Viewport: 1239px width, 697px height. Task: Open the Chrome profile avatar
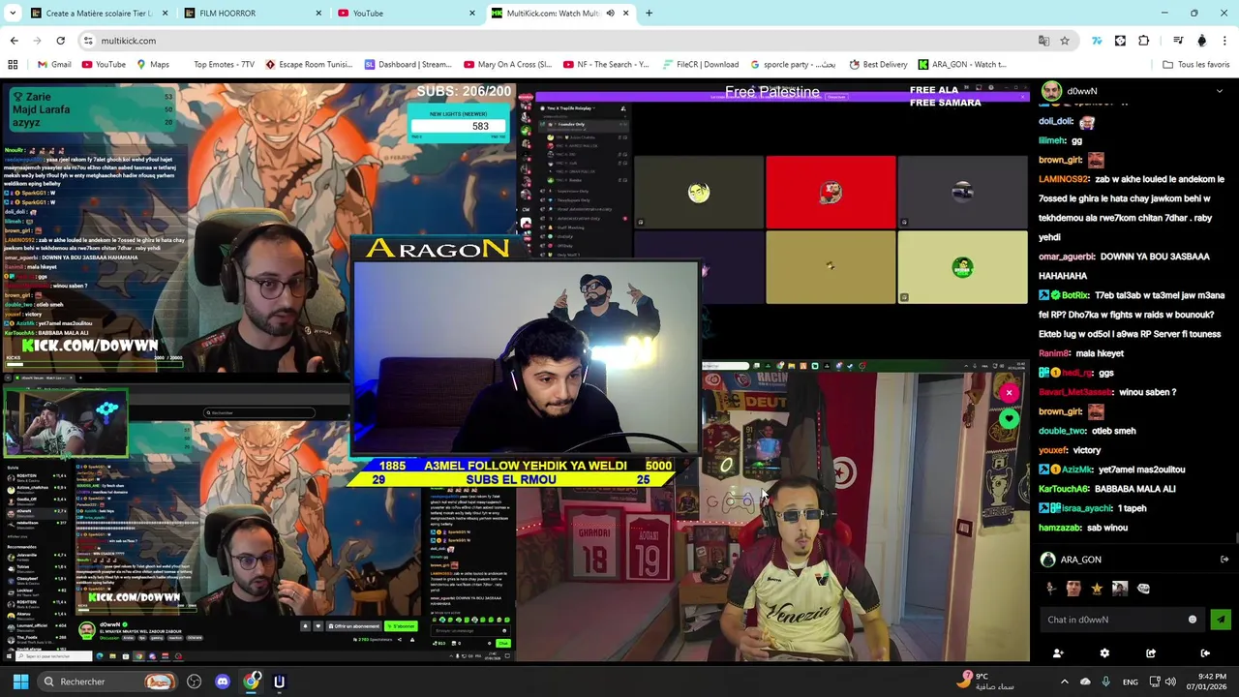(x=1201, y=41)
